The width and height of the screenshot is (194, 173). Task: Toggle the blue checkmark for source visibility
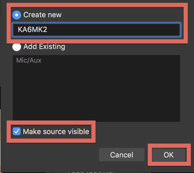coord(17,132)
